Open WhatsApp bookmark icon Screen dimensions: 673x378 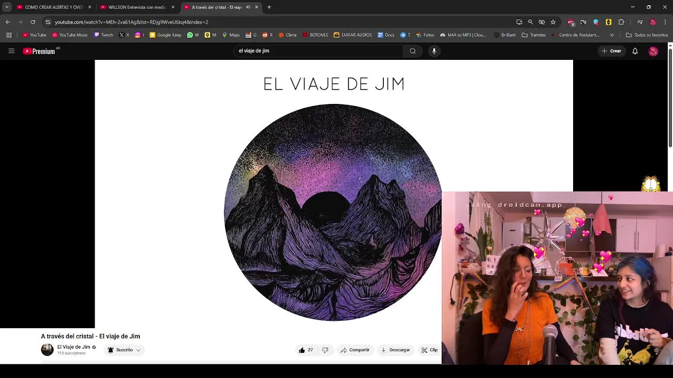click(x=193, y=35)
